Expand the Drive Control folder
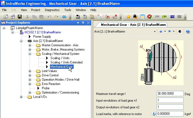This screenshot has height=118, width=193. 30,75
